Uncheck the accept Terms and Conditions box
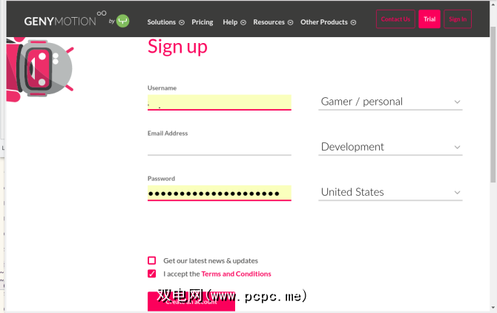The image size is (497, 313). 152,274
